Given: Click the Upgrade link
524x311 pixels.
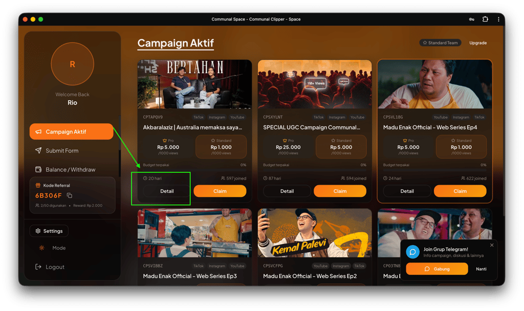Looking at the screenshot, I should coord(478,43).
